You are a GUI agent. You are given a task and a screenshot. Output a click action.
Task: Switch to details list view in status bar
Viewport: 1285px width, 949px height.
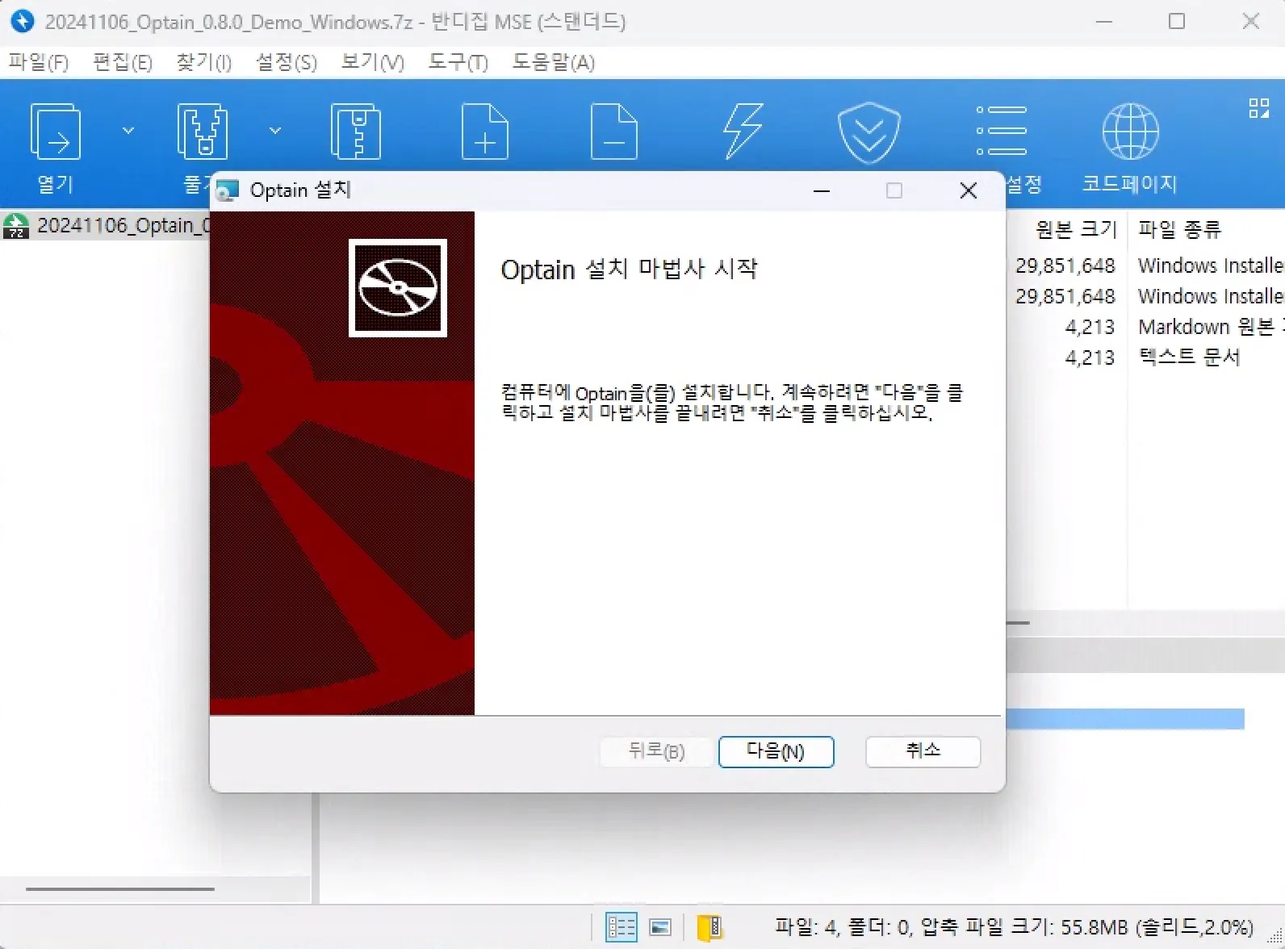(x=621, y=927)
